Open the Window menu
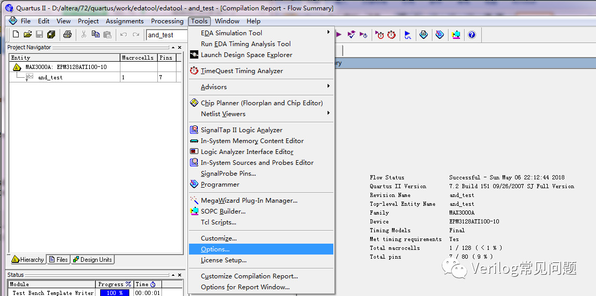The width and height of the screenshot is (596, 296). click(227, 21)
